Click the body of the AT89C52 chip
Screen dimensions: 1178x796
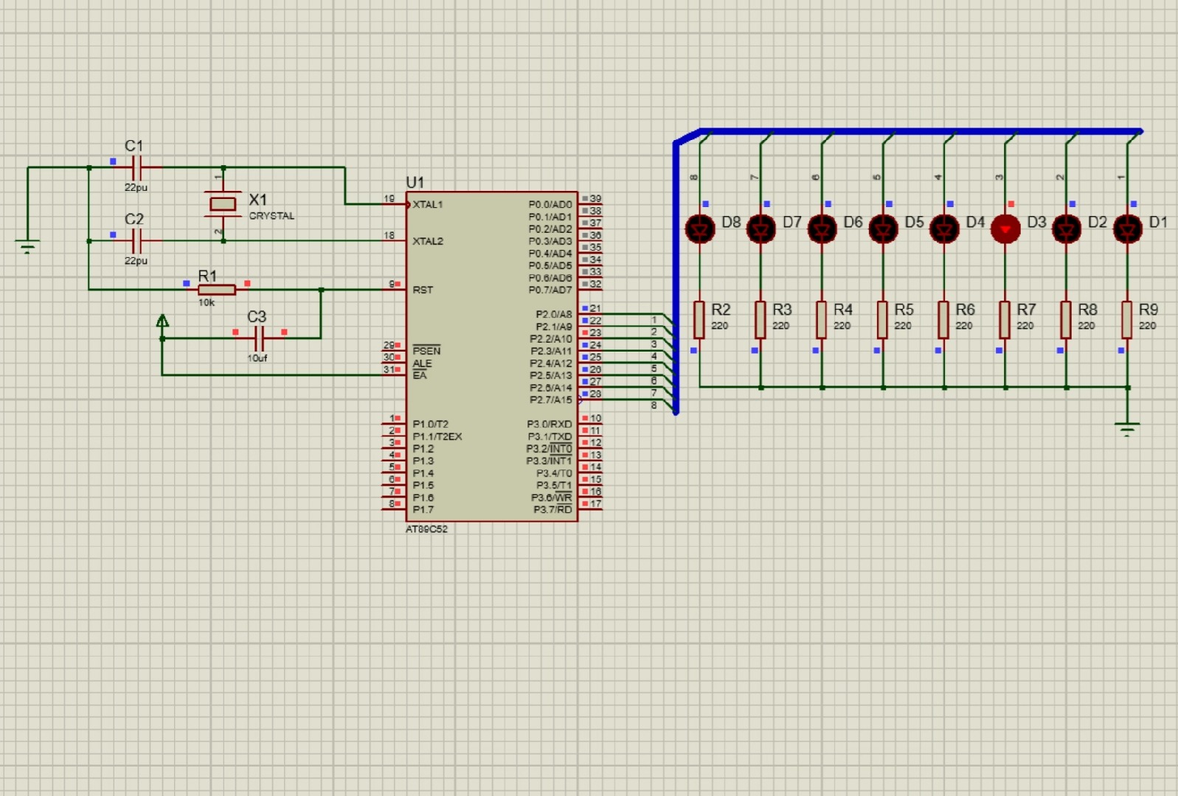(x=491, y=357)
